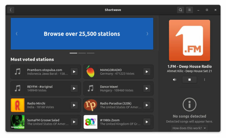
Task: Click 'Radio Mirchi' station name
Action: [36, 103]
